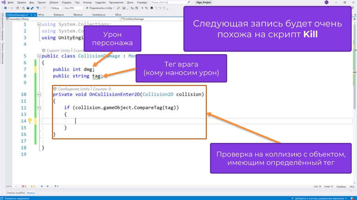Close the CollisionDamage.cs tab
357x200 pixels.
[35, 15]
